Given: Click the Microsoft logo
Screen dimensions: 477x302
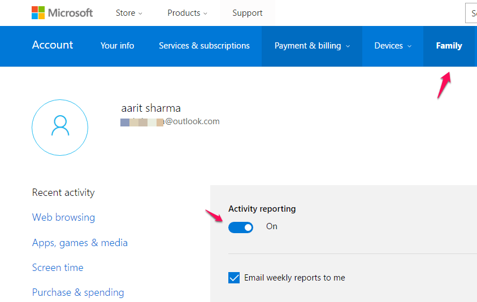Looking at the screenshot, I should tap(62, 13).
